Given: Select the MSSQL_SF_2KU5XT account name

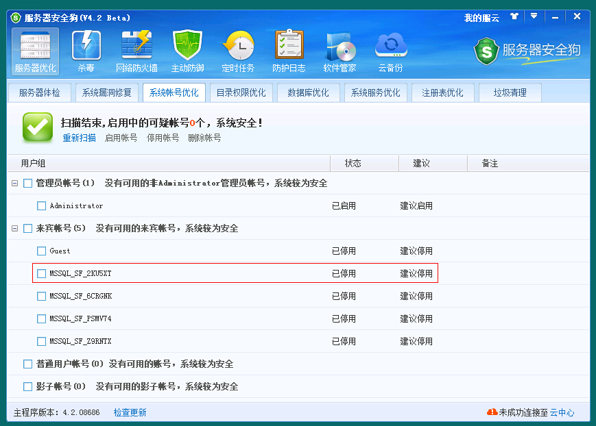Looking at the screenshot, I should 80,273.
